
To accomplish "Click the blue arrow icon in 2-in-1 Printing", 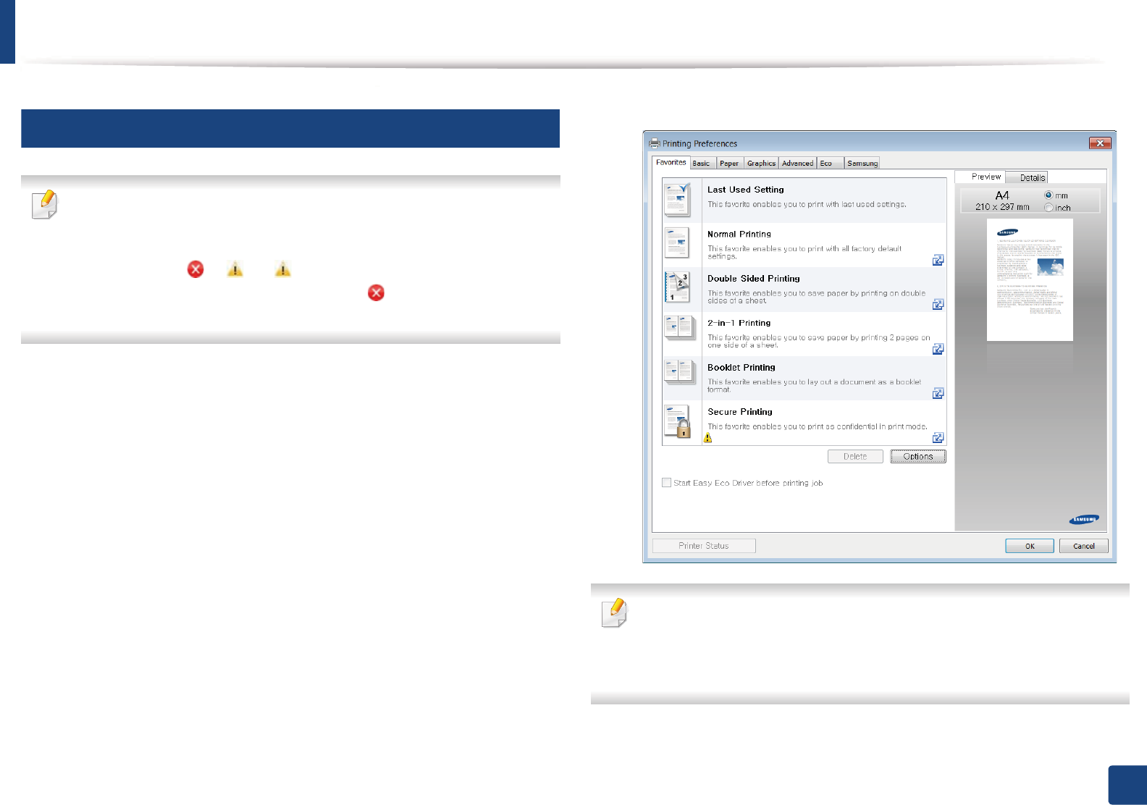I will click(938, 349).
